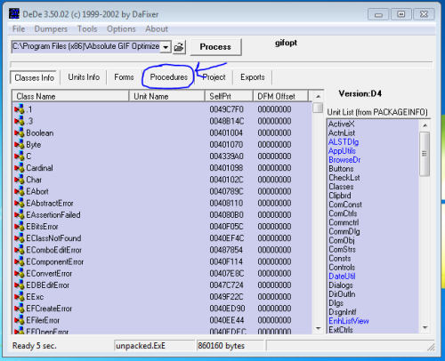Select class icon next to EAbort
The height and width of the screenshot is (361, 445).
pyautogui.click(x=20, y=191)
